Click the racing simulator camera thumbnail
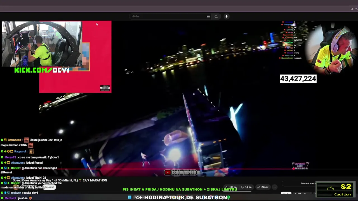This screenshot has height=201, width=358. pyautogui.click(x=41, y=44)
